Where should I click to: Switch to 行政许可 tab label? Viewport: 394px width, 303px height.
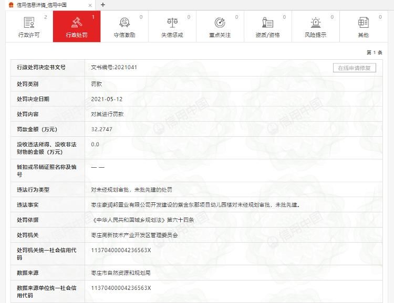point(29,35)
